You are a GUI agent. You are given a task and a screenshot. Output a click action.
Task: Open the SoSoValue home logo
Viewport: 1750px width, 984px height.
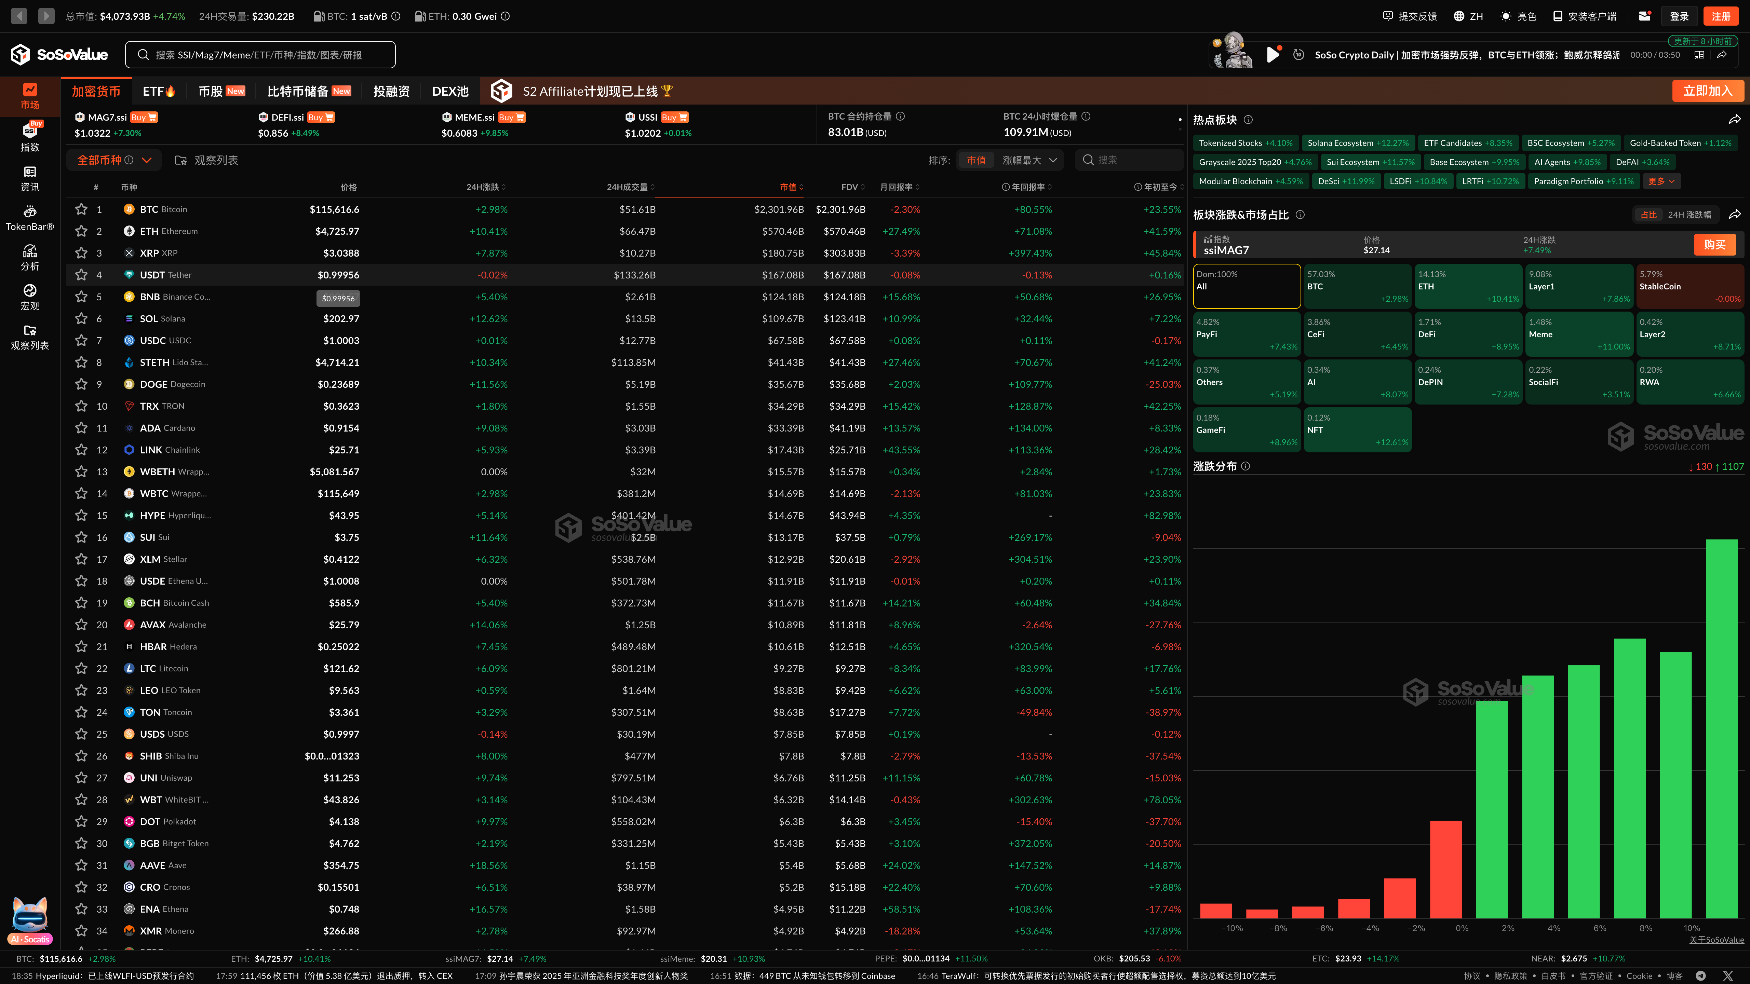click(x=59, y=54)
